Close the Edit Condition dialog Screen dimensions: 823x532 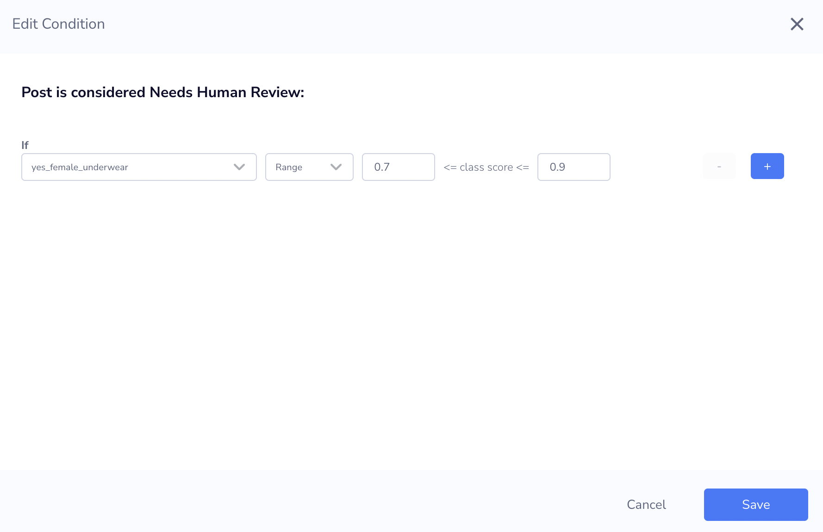(x=797, y=24)
